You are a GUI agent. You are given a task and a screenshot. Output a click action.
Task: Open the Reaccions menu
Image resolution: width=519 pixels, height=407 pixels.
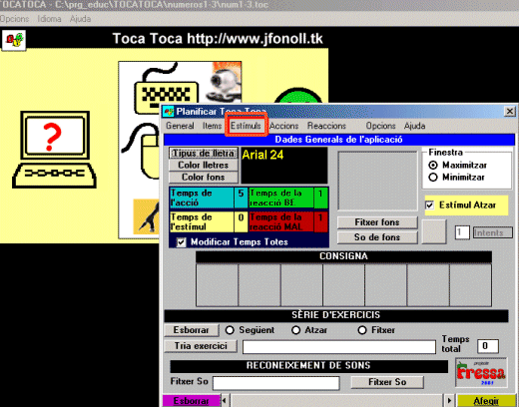[x=326, y=126]
